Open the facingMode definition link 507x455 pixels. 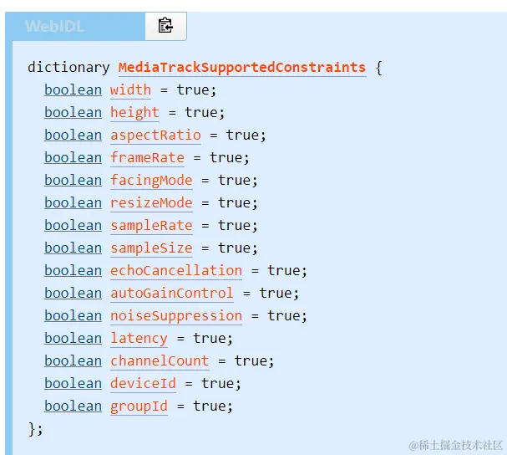point(151,181)
